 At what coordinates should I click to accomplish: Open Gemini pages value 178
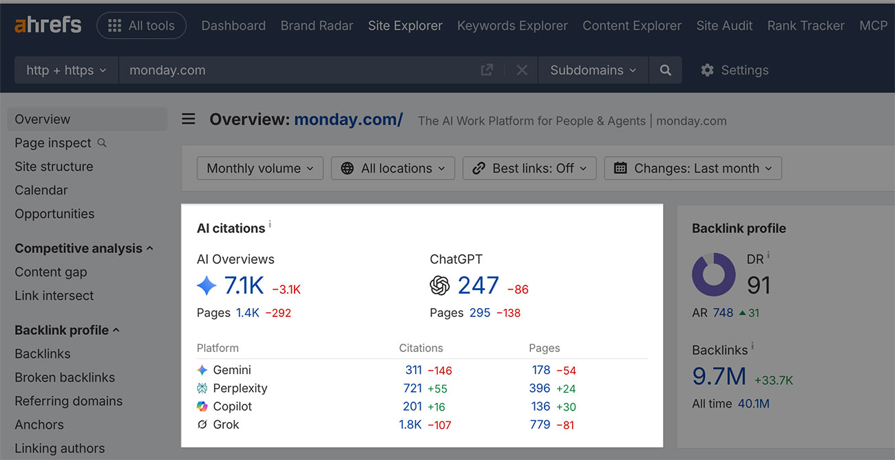[x=541, y=370]
